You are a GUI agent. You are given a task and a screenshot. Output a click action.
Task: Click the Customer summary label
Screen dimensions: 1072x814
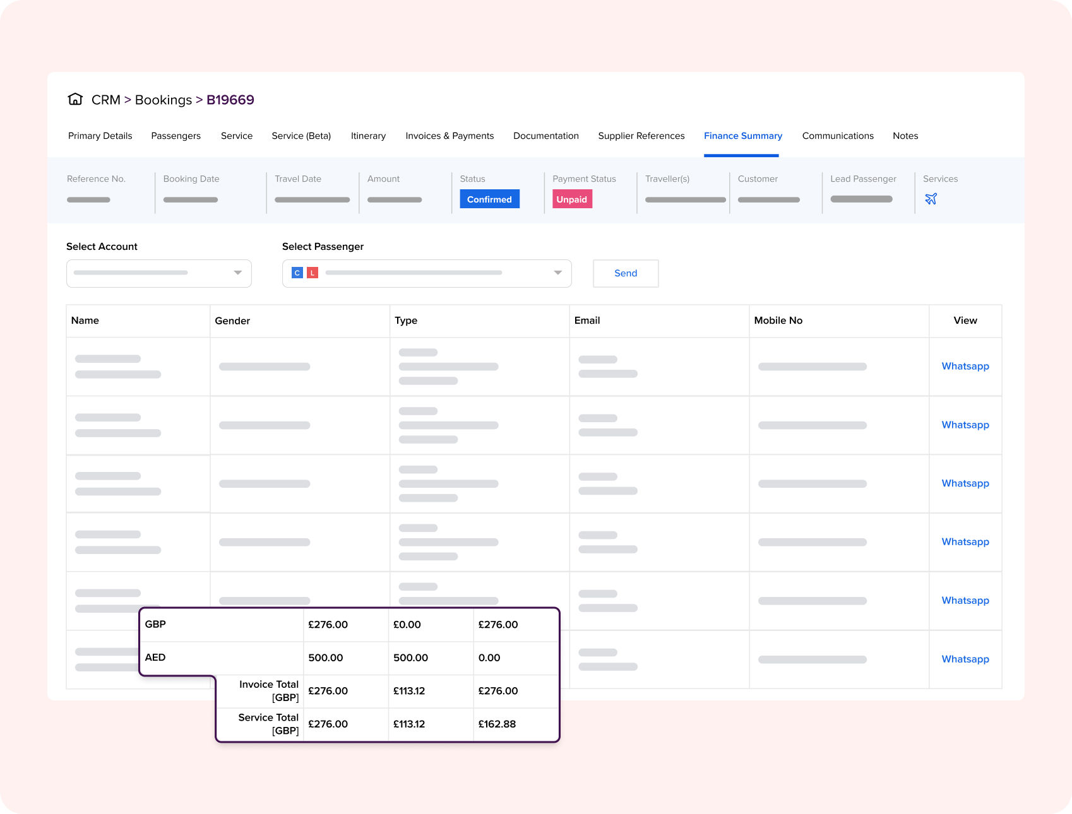point(758,179)
